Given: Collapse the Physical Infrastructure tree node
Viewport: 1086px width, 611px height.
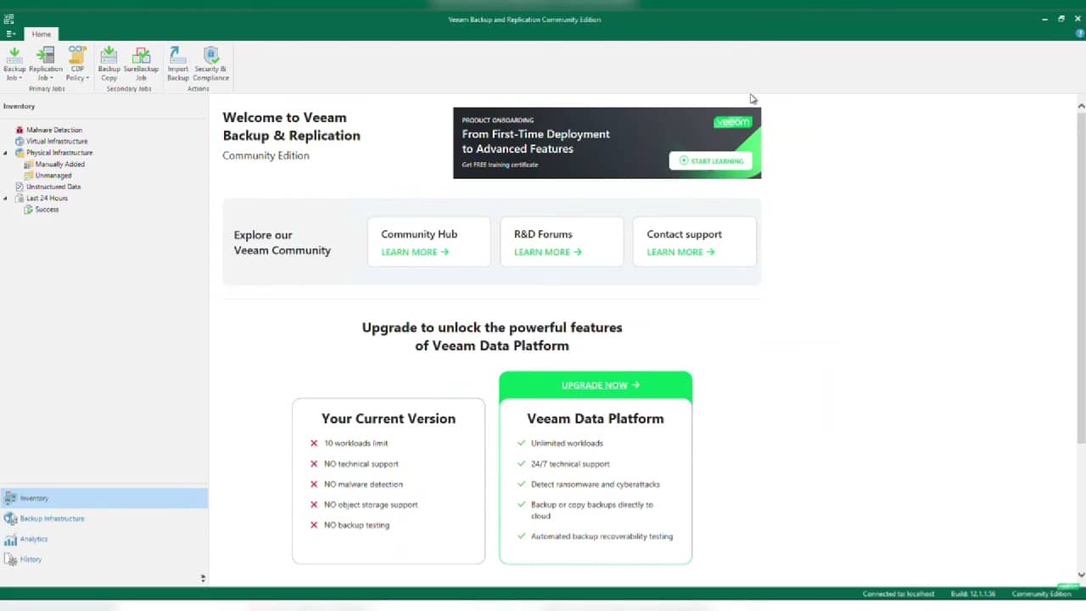Looking at the screenshot, I should coord(6,154).
